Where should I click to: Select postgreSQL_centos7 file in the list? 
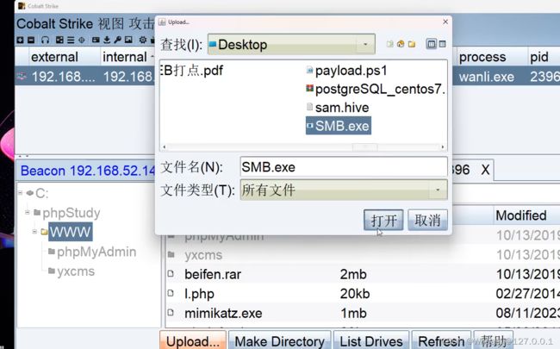[376, 89]
